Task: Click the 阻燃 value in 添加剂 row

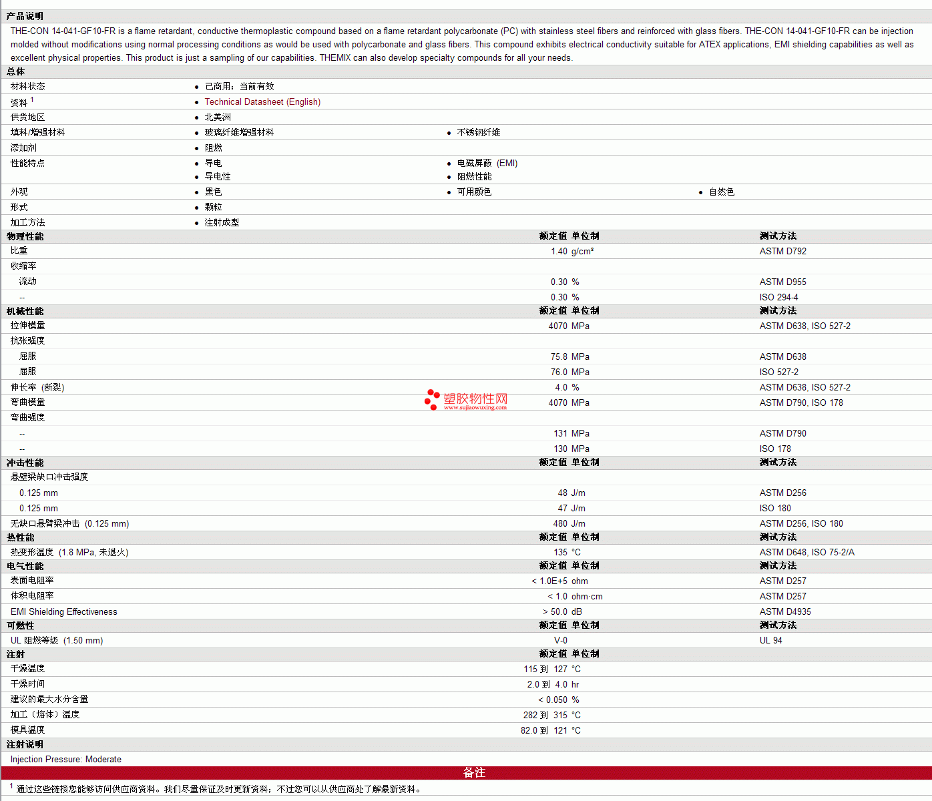Action: [213, 148]
